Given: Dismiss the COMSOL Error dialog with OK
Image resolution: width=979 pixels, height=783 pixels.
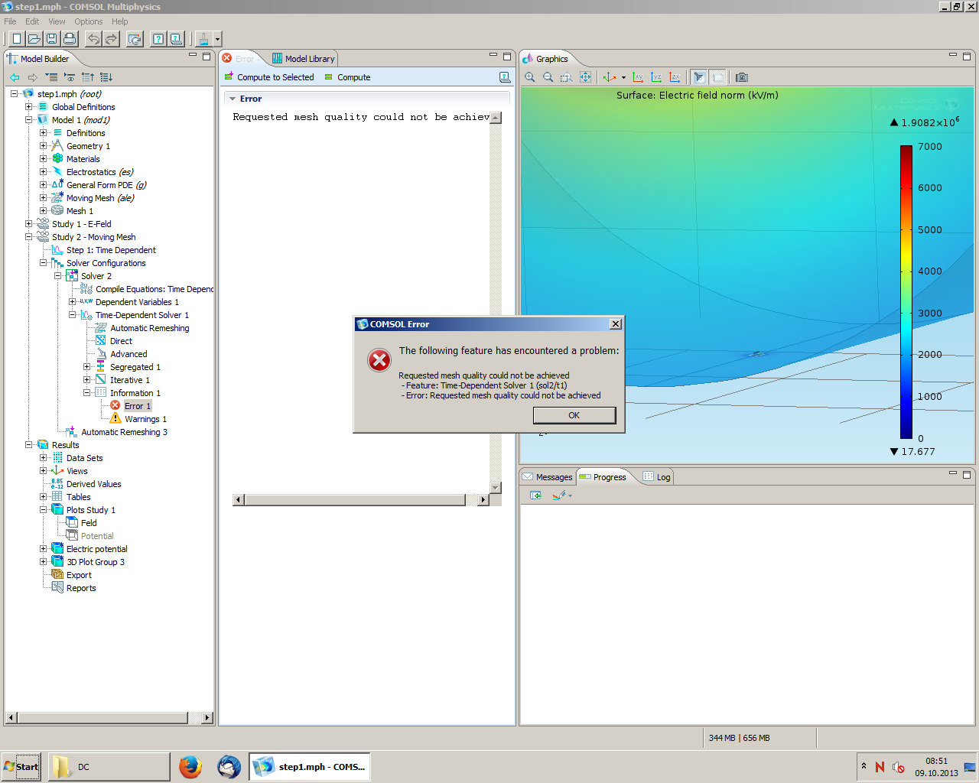Looking at the screenshot, I should coord(574,415).
